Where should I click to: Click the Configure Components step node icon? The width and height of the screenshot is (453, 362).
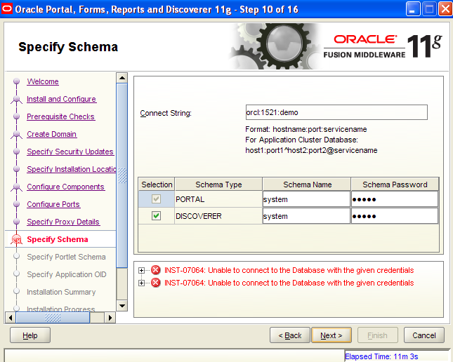[16, 187]
